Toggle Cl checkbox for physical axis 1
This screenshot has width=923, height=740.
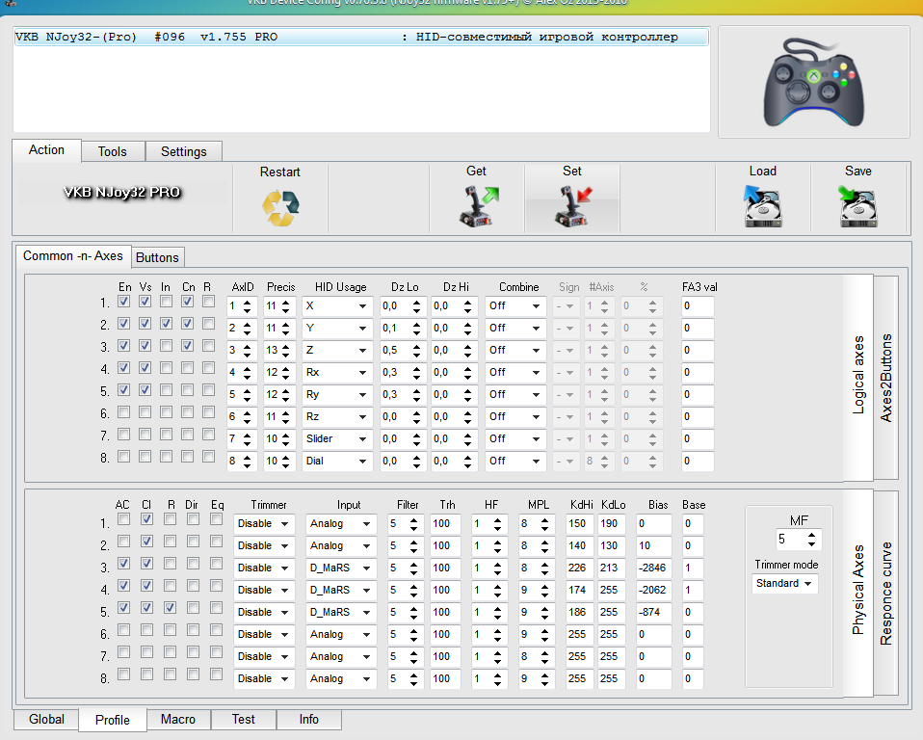146,519
